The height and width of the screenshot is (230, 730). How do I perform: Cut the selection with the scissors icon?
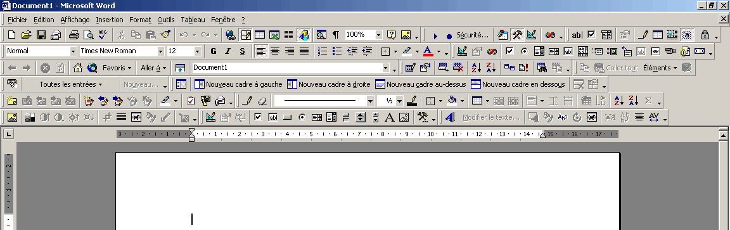coord(121,35)
